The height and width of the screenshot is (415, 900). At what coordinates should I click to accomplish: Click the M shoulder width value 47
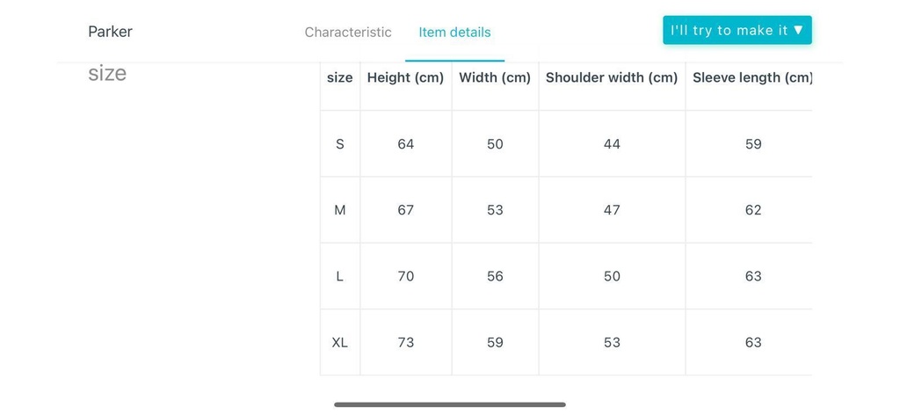tap(612, 210)
